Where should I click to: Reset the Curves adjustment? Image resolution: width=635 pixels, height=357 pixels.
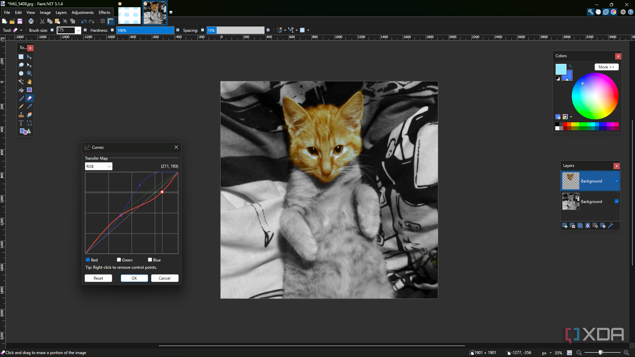(98, 278)
